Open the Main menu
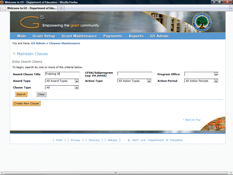The width and height of the screenshot is (233, 175). pos(21,36)
